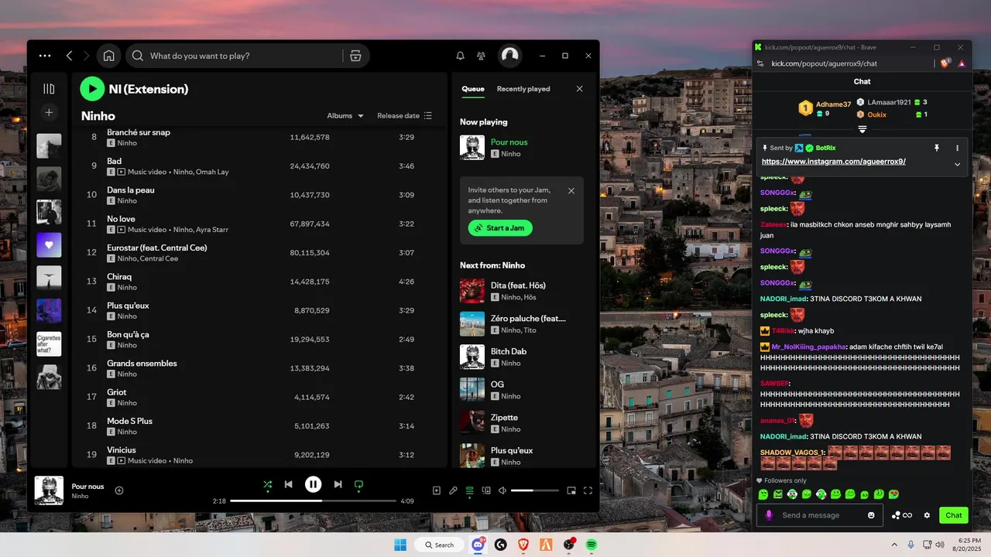This screenshot has width=991, height=557.
Task: Go to the previous track
Action: pyautogui.click(x=288, y=484)
